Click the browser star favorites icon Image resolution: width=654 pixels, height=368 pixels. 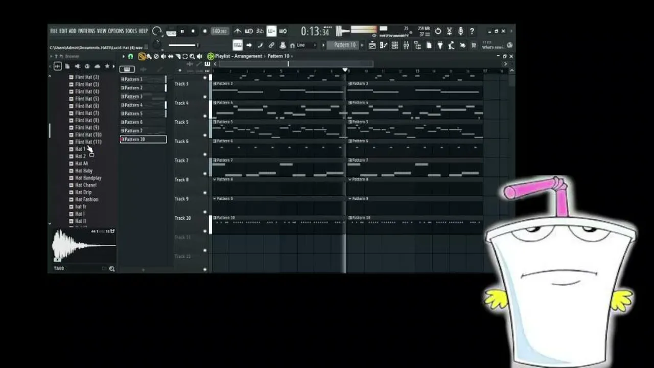pos(107,66)
